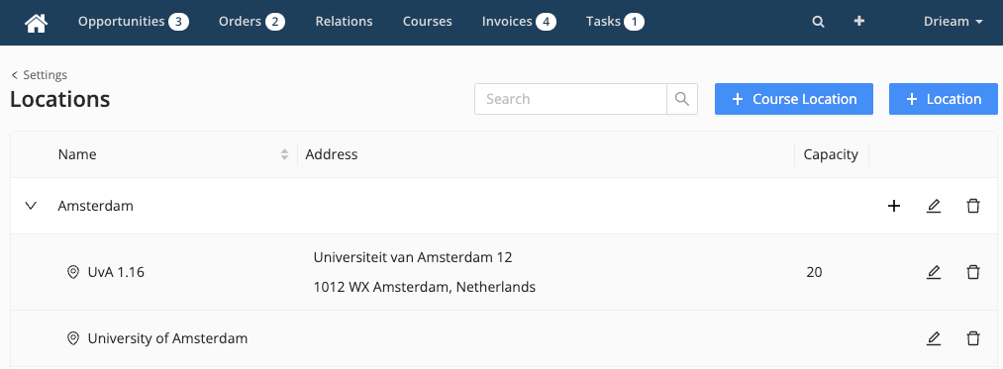Go to Relations
This screenshot has width=1003, height=369.
click(344, 22)
